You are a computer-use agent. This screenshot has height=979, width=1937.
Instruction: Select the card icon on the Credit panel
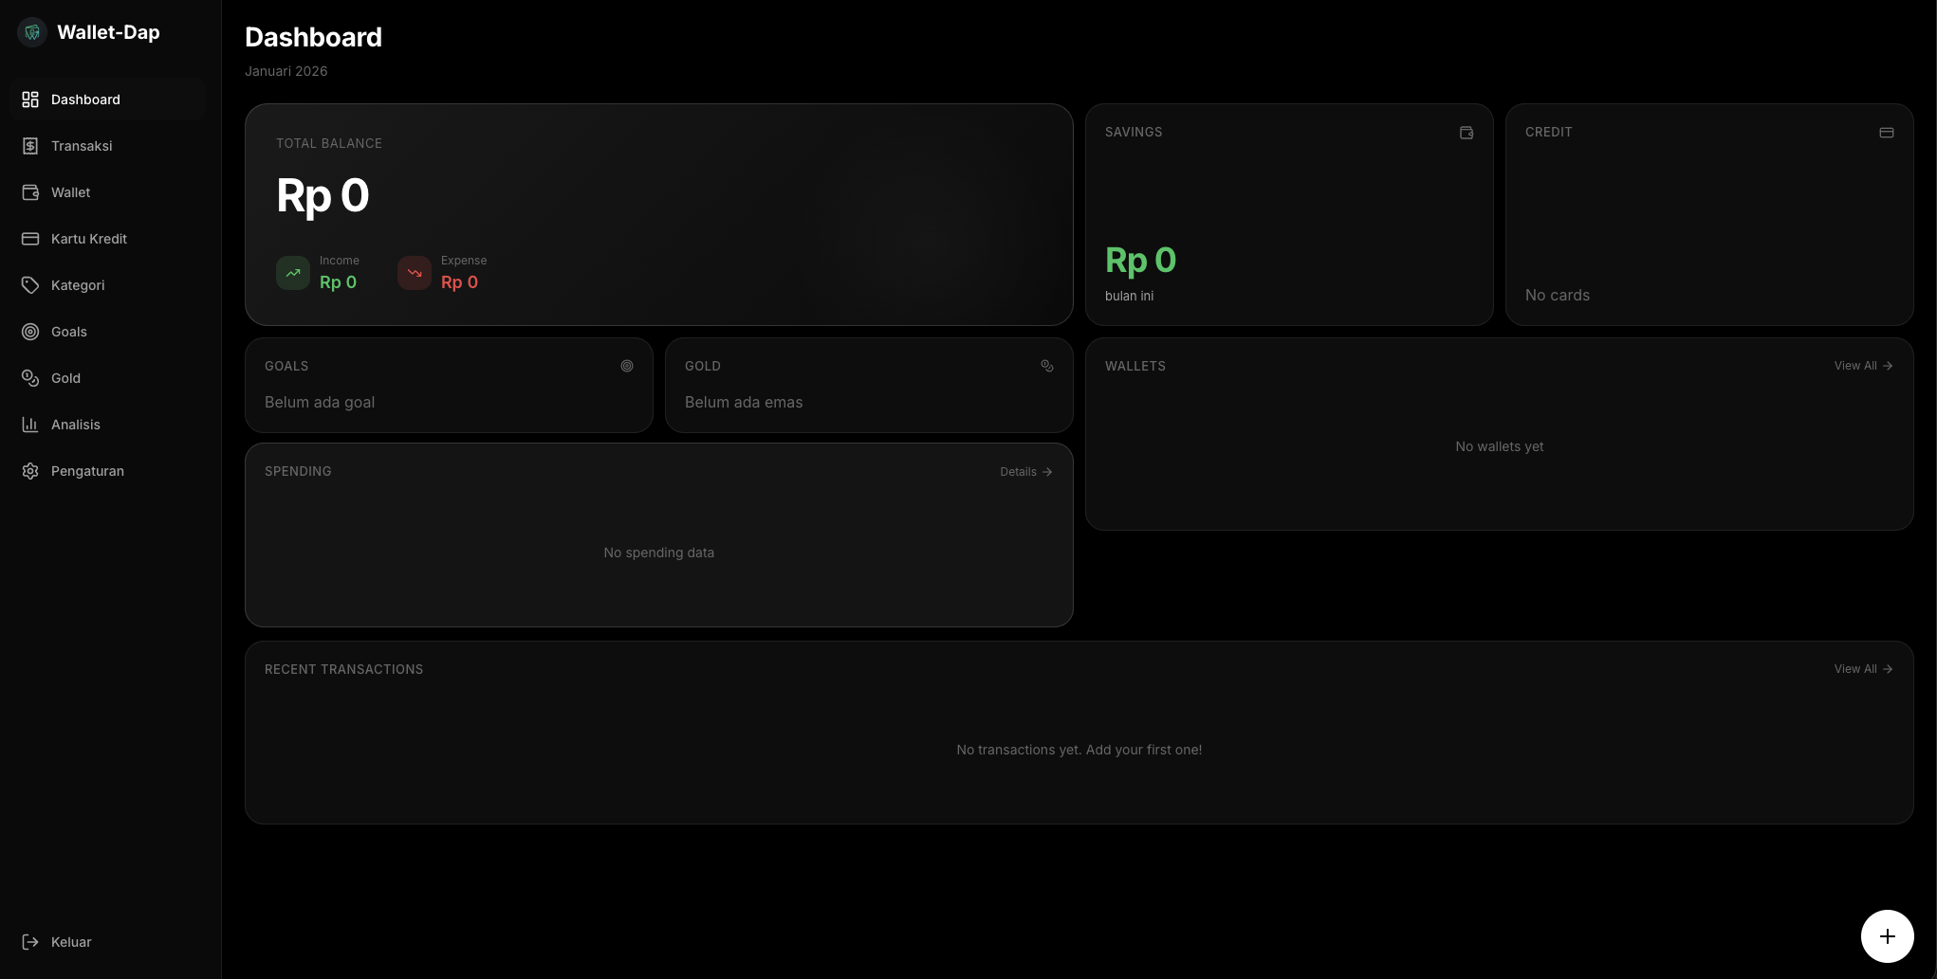click(1886, 133)
